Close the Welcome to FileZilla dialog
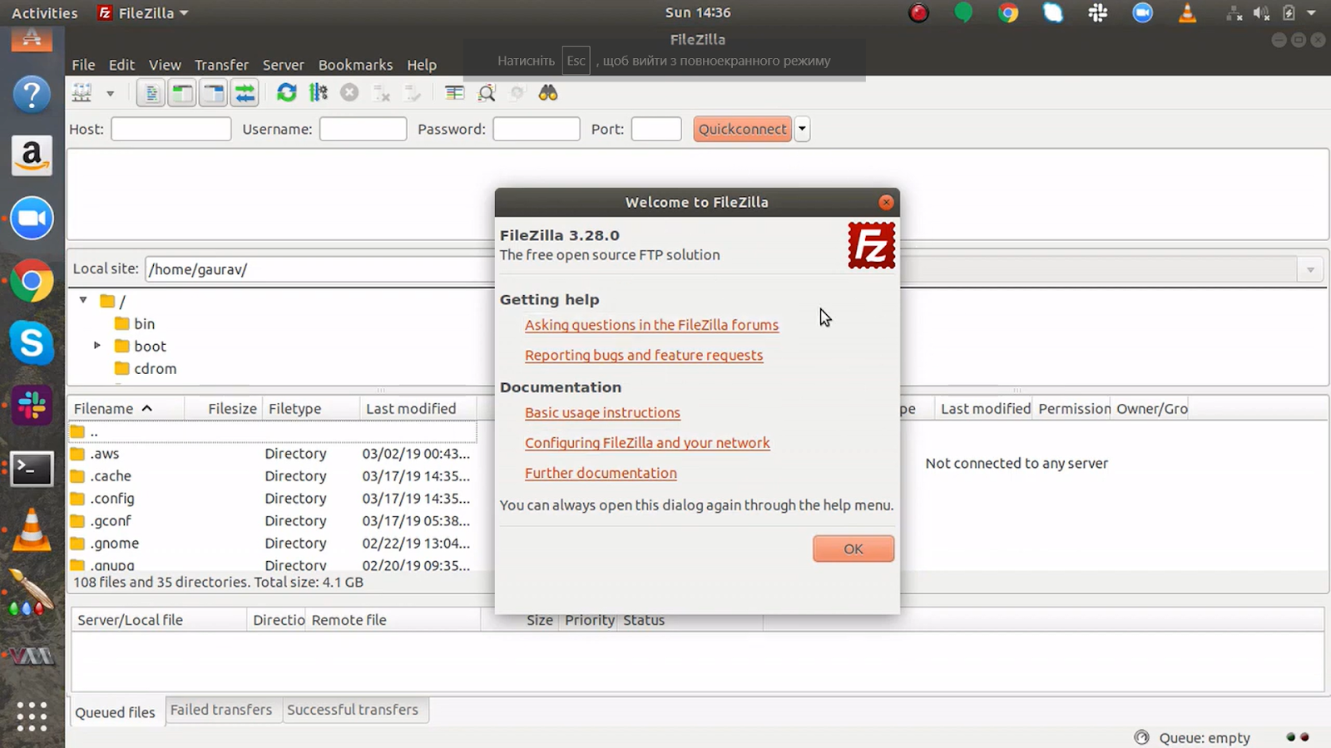 886,202
